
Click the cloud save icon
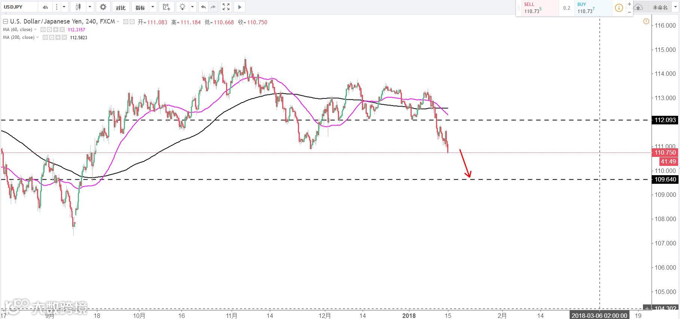[638, 7]
